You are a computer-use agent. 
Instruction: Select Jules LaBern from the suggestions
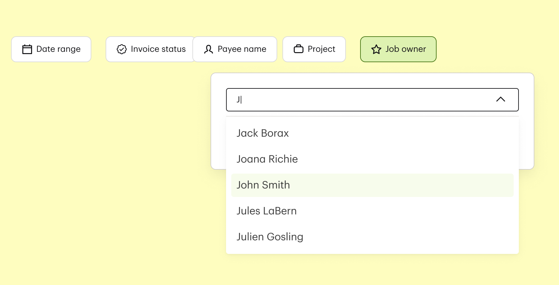tap(267, 211)
